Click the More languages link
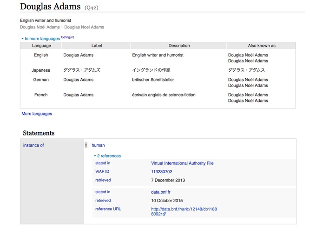The image size is (323, 230). [37, 114]
